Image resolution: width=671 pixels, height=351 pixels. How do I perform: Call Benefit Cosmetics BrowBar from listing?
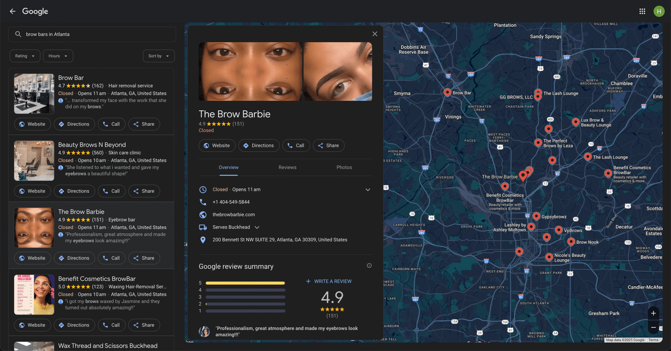(112, 325)
